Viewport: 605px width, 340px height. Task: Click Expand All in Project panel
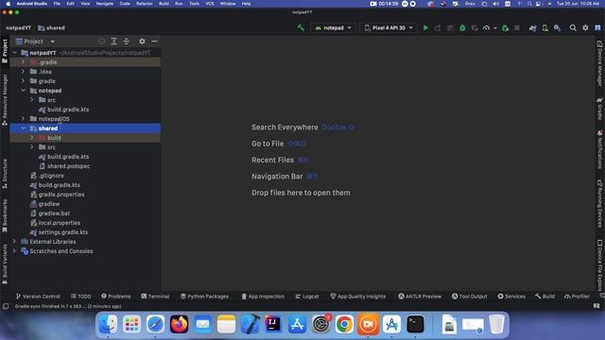point(113,42)
